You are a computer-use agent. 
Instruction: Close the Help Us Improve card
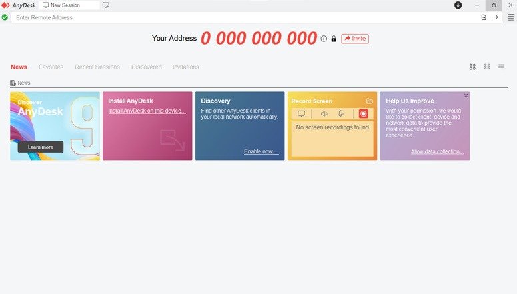(466, 96)
